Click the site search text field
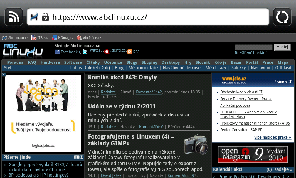 tap(254, 47)
